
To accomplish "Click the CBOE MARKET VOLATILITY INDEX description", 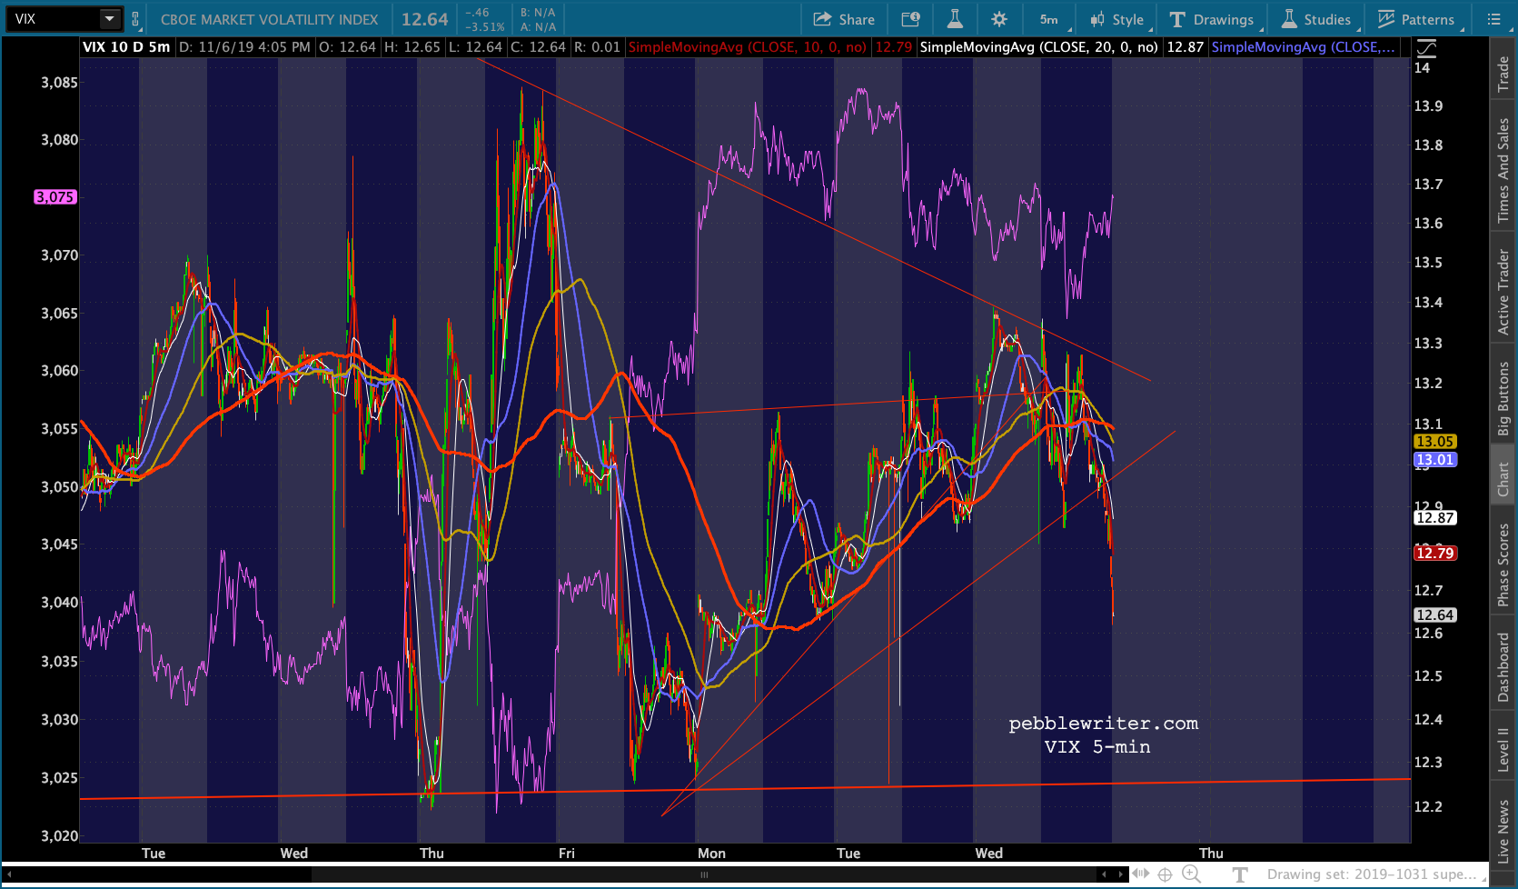I will coord(269,19).
